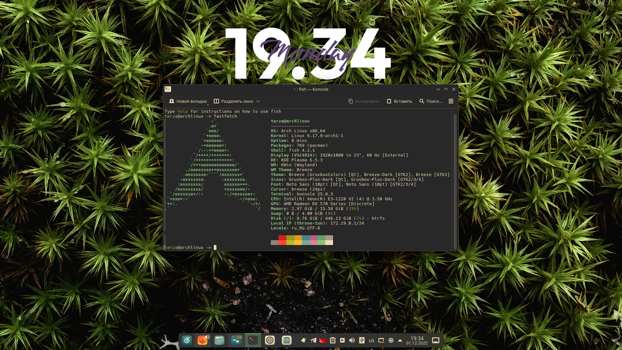Click the bright yellow color block in palette
The image size is (622, 350).
coord(298,243)
